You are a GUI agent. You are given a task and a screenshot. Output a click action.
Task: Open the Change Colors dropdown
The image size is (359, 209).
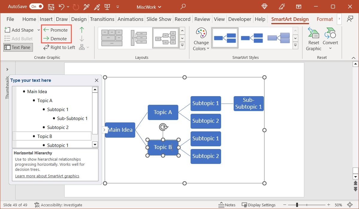coord(201,39)
